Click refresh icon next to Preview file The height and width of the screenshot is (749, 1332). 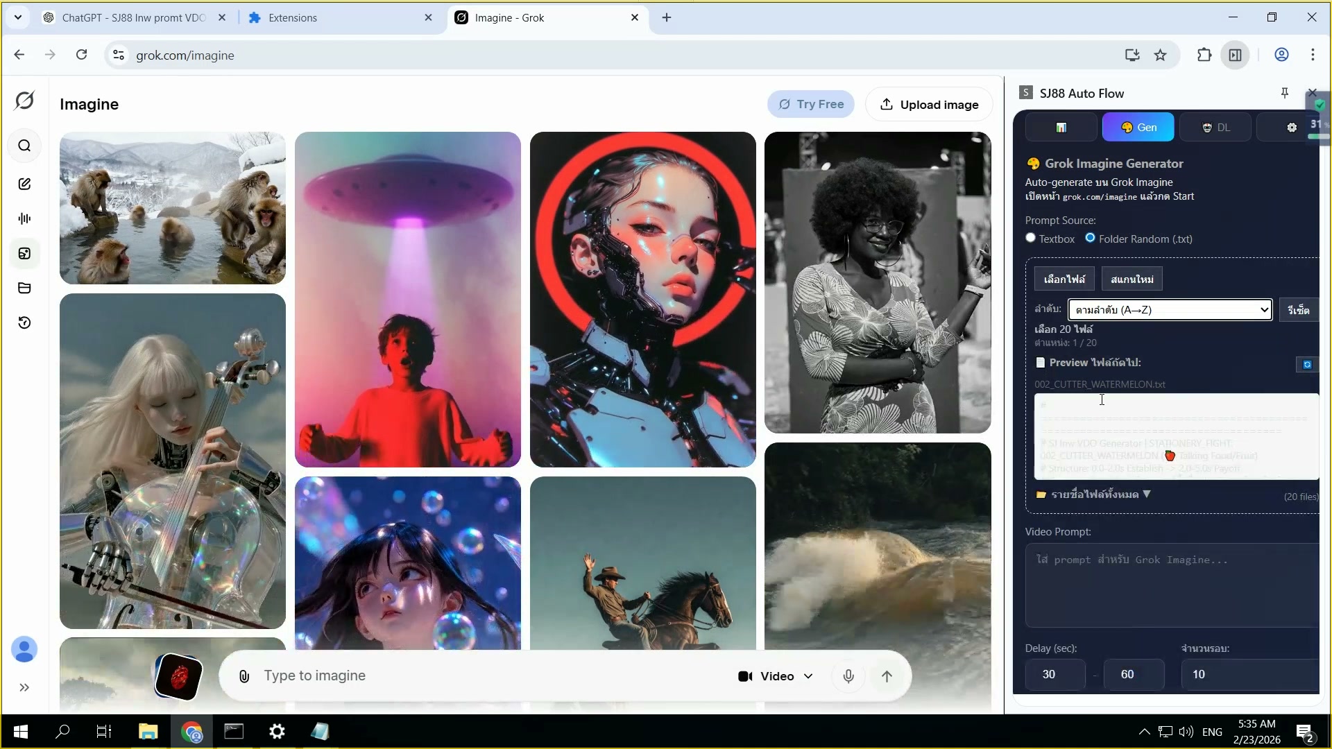tap(1307, 364)
